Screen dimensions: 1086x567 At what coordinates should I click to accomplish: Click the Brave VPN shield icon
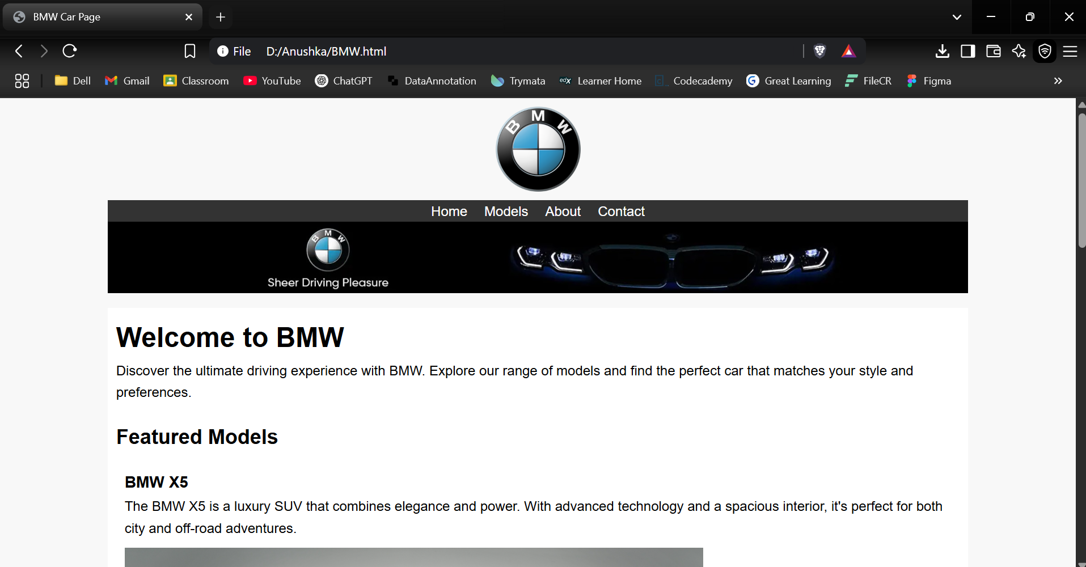point(1045,51)
